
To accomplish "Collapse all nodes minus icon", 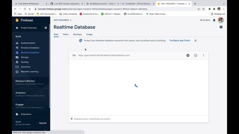I will tap(196, 55).
